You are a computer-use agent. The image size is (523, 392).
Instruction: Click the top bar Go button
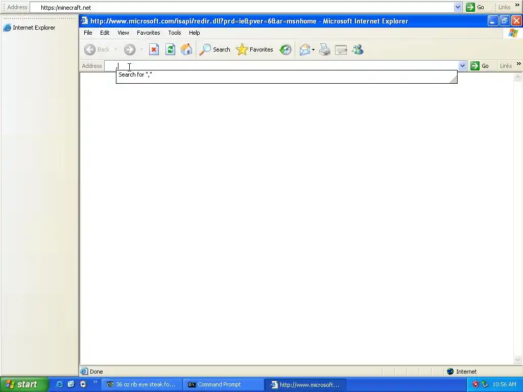tap(476, 7)
